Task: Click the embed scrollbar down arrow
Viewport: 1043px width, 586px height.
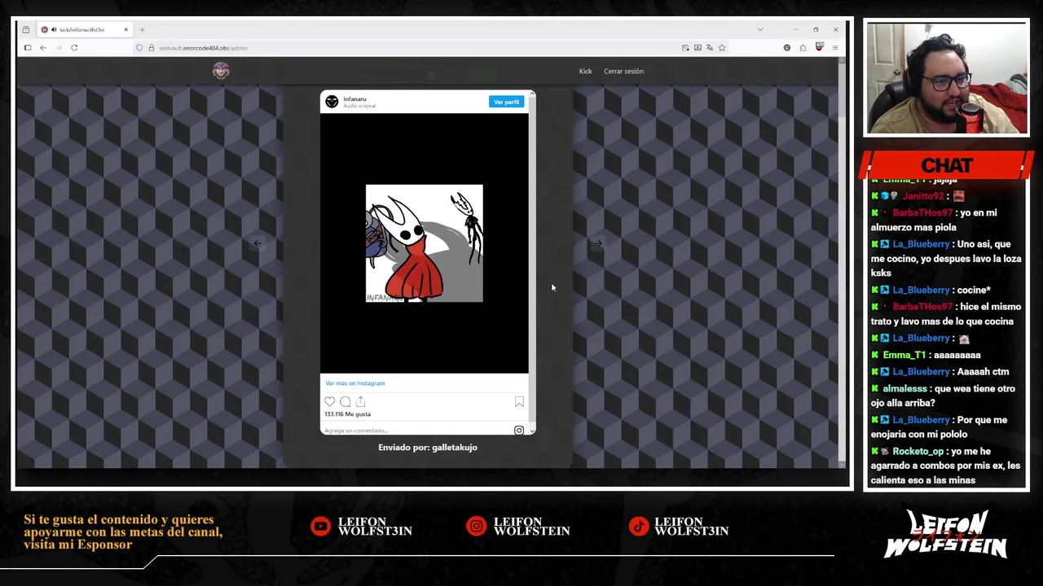Action: (532, 431)
